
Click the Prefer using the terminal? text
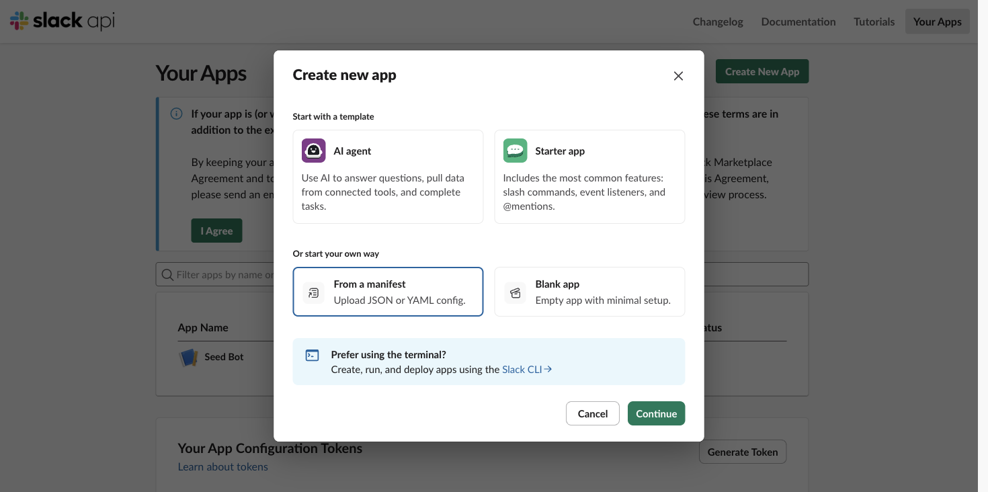388,354
